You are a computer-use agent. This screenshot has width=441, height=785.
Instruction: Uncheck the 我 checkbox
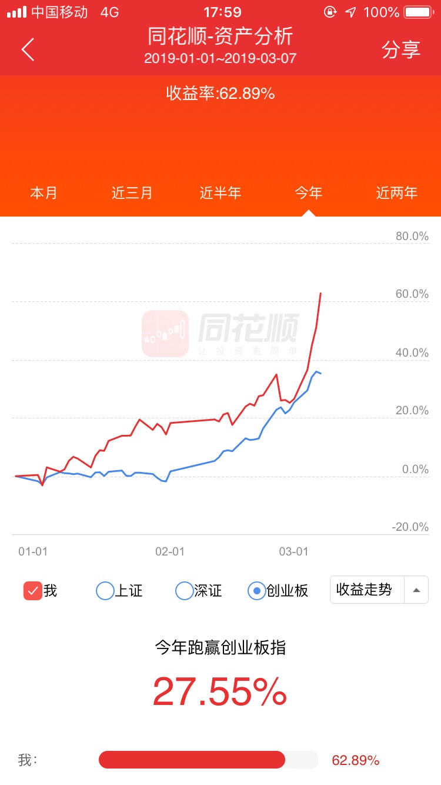[x=33, y=590]
